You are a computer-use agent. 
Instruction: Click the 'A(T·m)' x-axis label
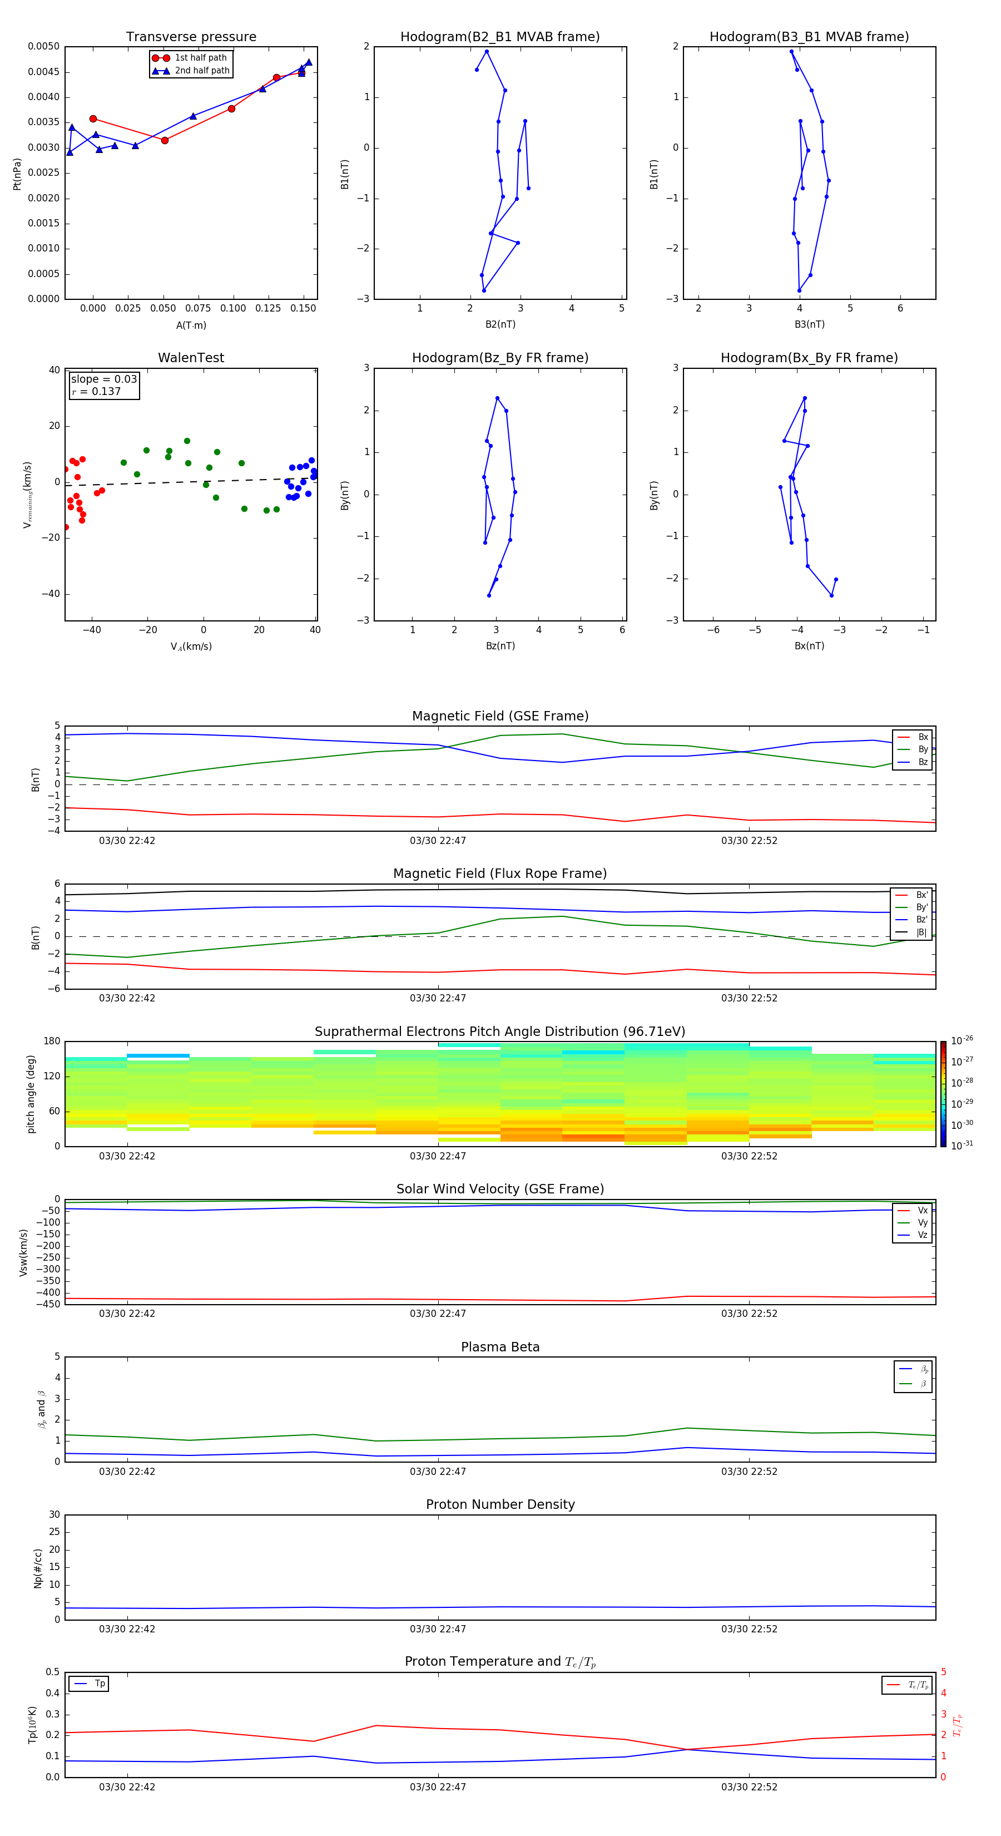pos(191,325)
